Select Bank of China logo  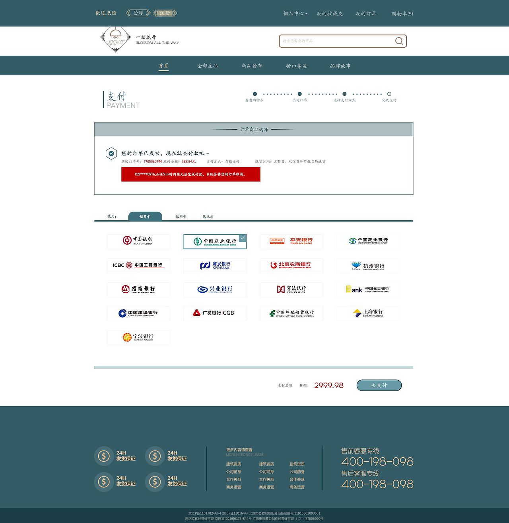[x=138, y=241]
